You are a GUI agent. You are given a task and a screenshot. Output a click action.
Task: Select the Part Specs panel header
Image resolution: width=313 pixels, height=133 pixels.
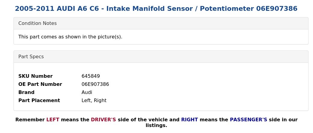coord(161,56)
